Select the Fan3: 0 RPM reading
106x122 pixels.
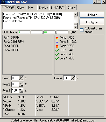click(11, 46)
